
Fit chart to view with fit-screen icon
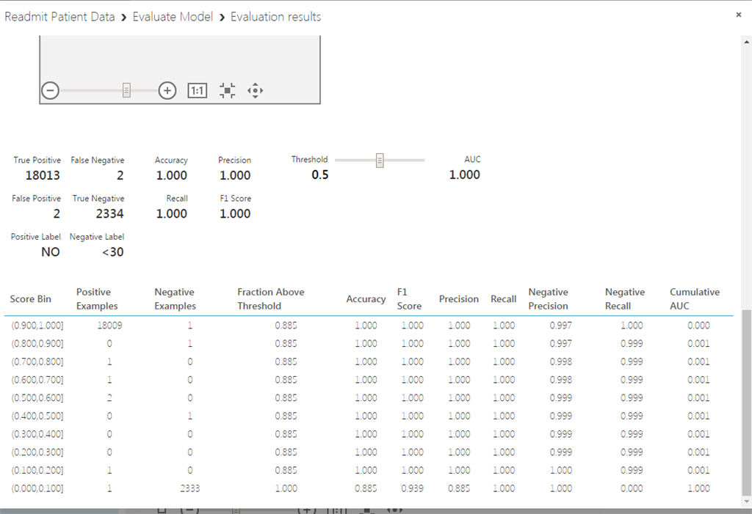228,90
